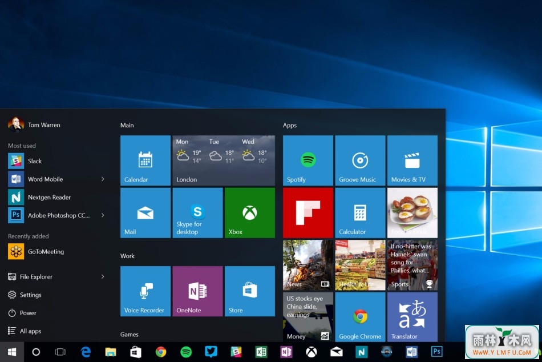Viewport: 542px width, 362px height.
Task: Click the Games group header
Action: (x=130, y=335)
